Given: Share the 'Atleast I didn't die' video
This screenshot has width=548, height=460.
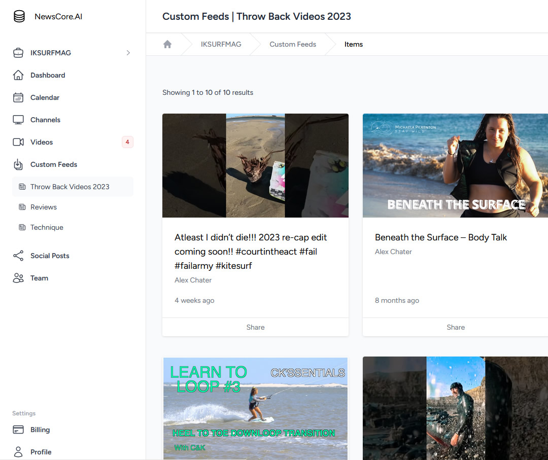Looking at the screenshot, I should pos(255,327).
